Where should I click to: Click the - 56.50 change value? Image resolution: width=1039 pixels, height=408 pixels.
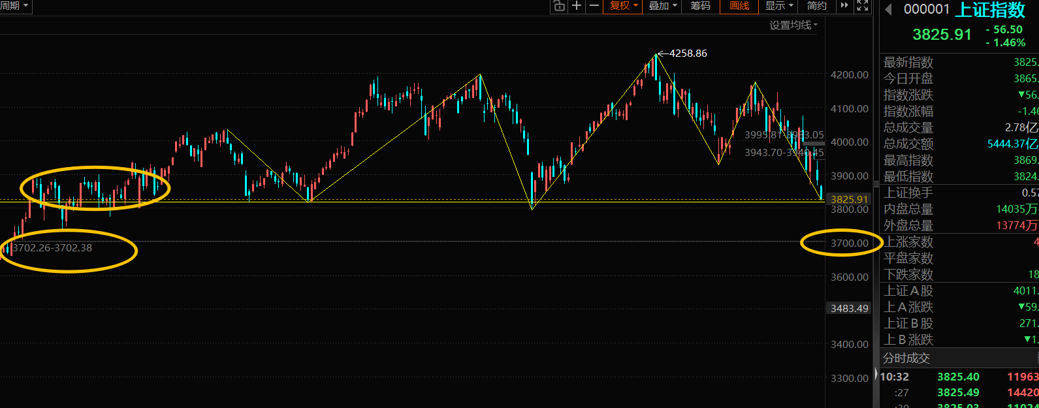coord(1004,29)
